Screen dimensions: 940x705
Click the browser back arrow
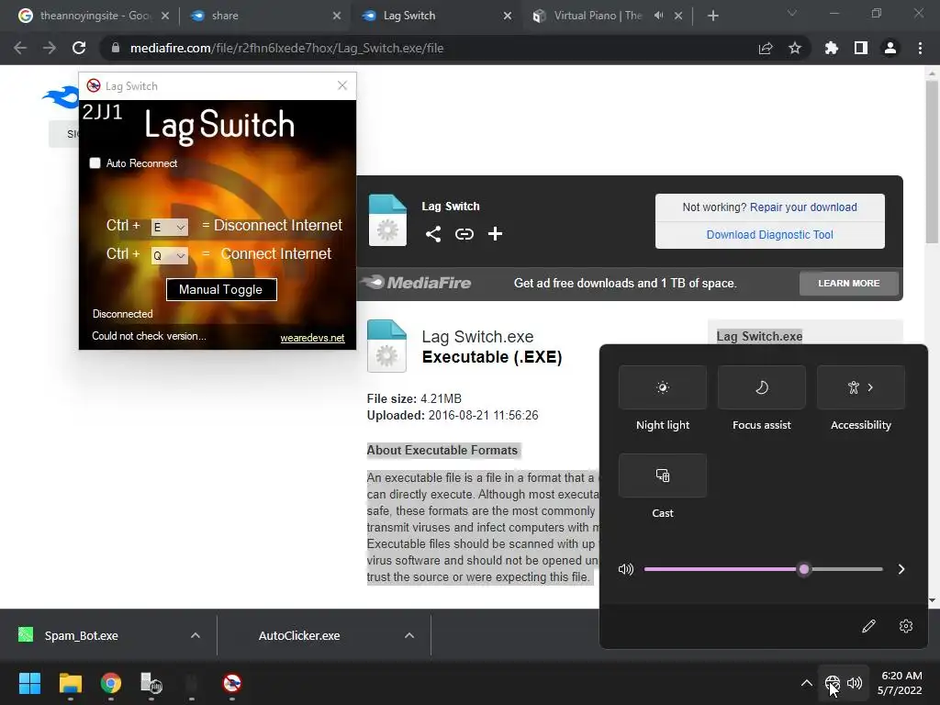point(20,48)
